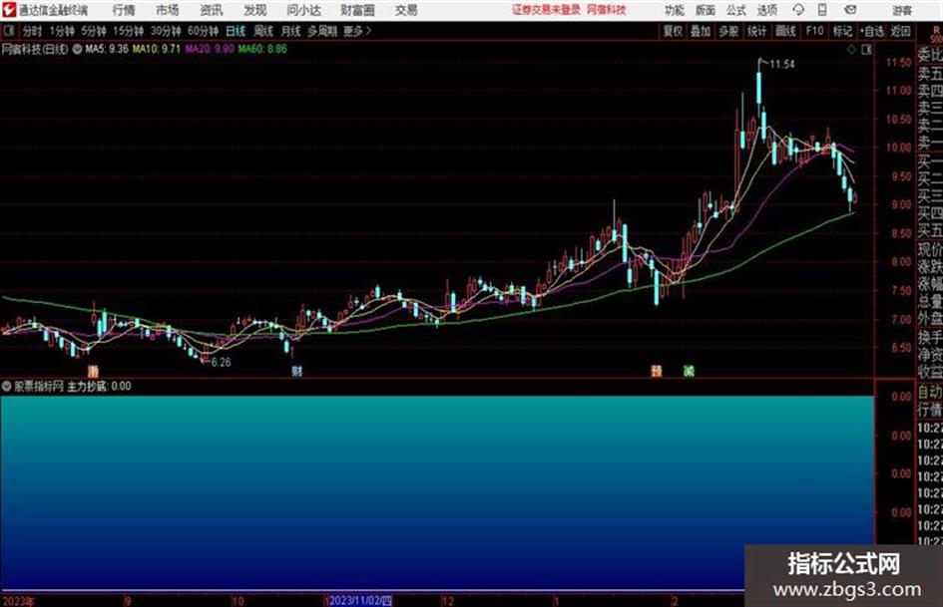Open the F10 company info button

pos(814,31)
